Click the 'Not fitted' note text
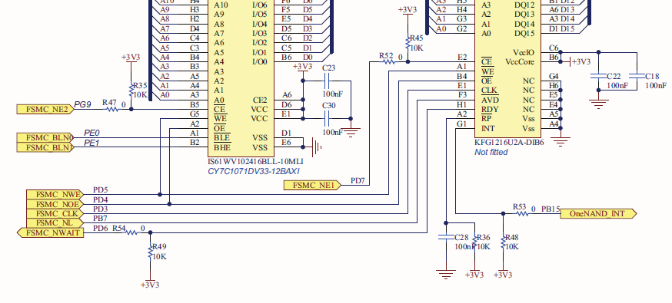 point(491,152)
